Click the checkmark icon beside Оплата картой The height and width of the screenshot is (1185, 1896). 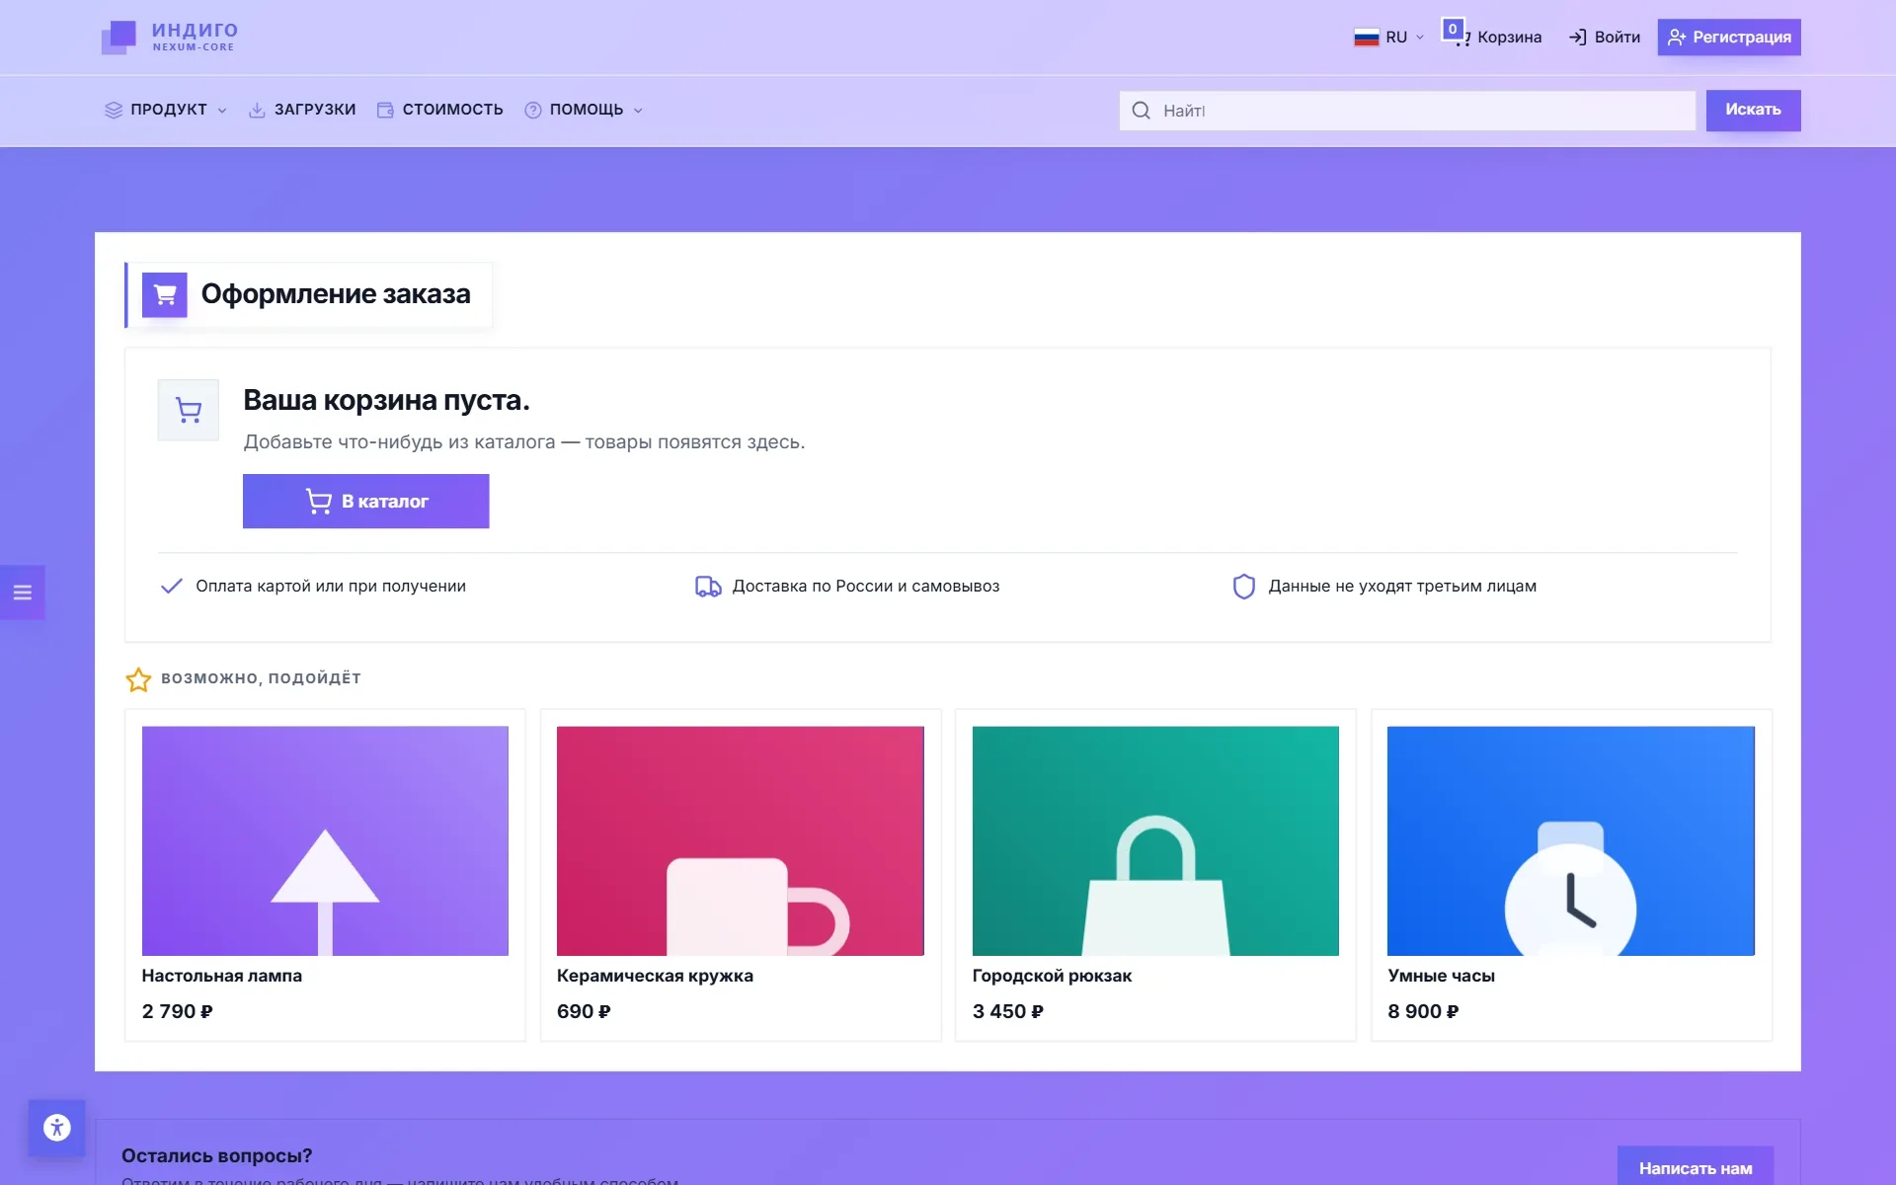tap(172, 586)
